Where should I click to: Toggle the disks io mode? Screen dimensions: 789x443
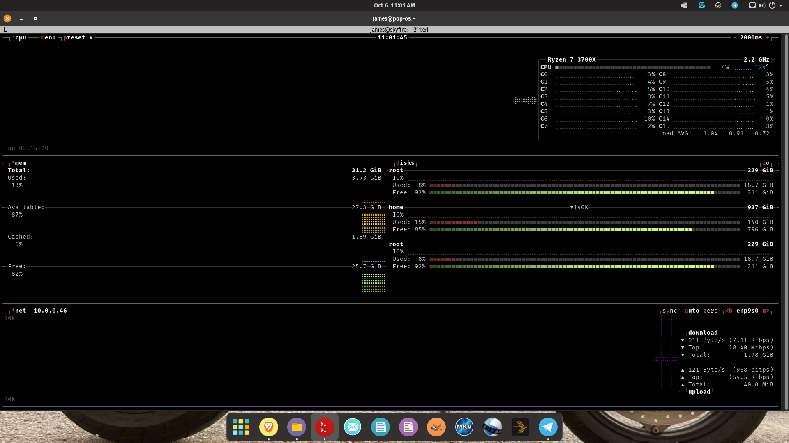tap(766, 163)
